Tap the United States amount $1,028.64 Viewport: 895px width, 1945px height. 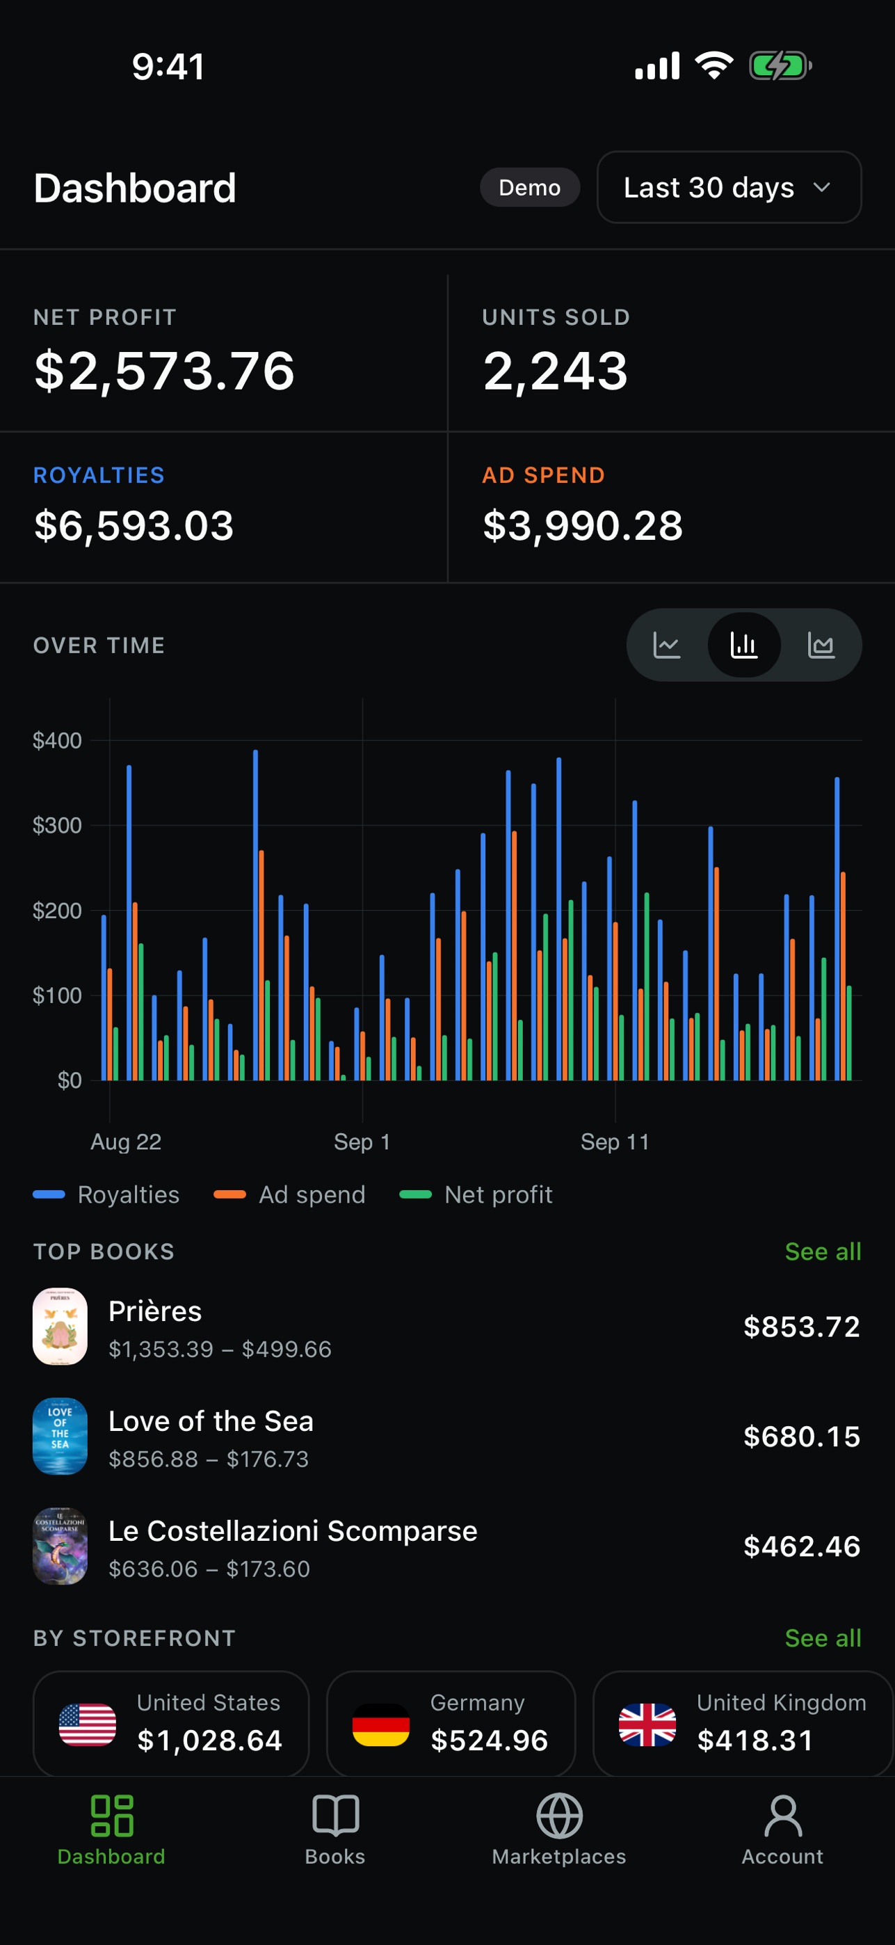pos(210,1740)
